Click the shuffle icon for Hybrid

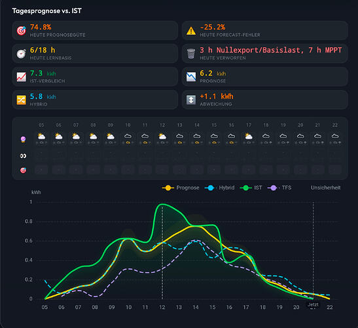pyautogui.click(x=22, y=100)
